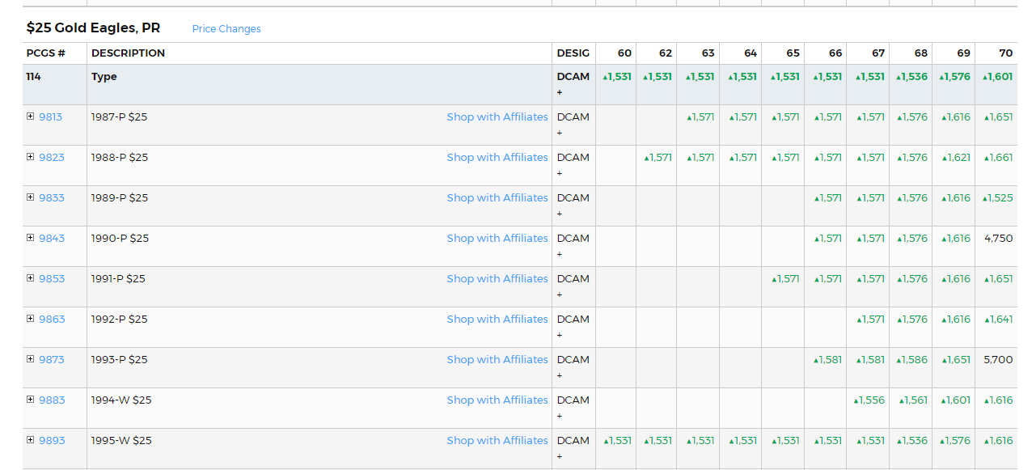The width and height of the screenshot is (1036, 470).
Task: Click the 1987-P grade 70 price 1,651
Action: click(x=999, y=116)
